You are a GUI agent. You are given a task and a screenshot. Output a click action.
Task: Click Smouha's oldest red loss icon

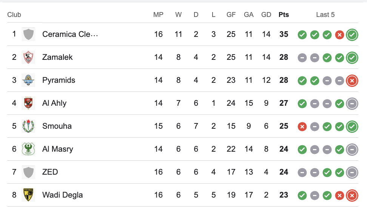(302, 127)
